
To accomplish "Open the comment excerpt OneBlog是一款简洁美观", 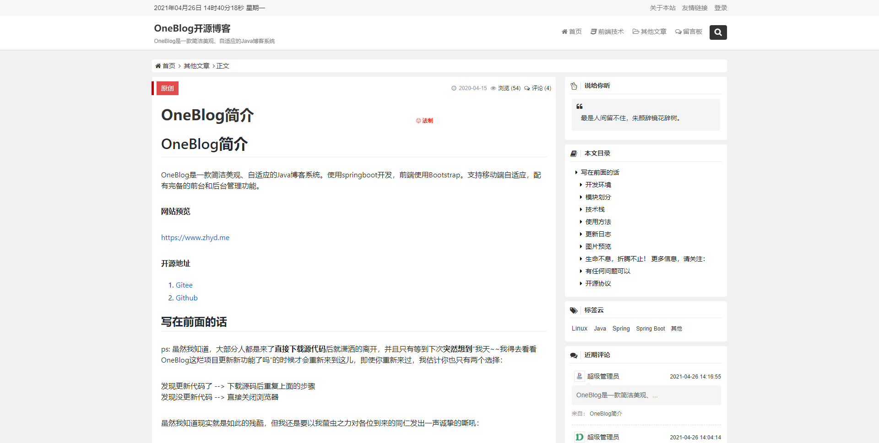I will pos(646,395).
